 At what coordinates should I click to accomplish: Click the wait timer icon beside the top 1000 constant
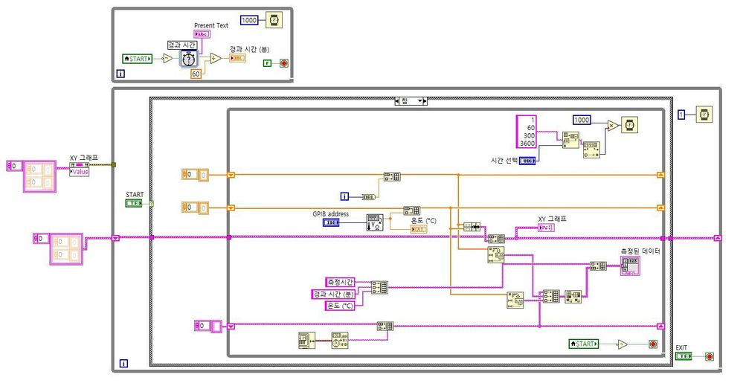(x=274, y=20)
